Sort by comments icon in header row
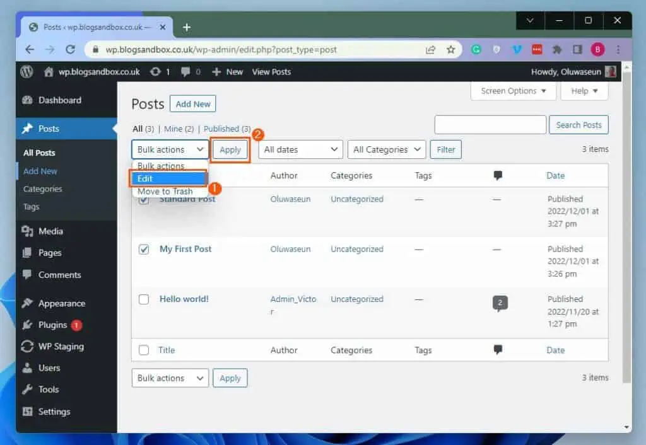The image size is (646, 445). [x=498, y=175]
